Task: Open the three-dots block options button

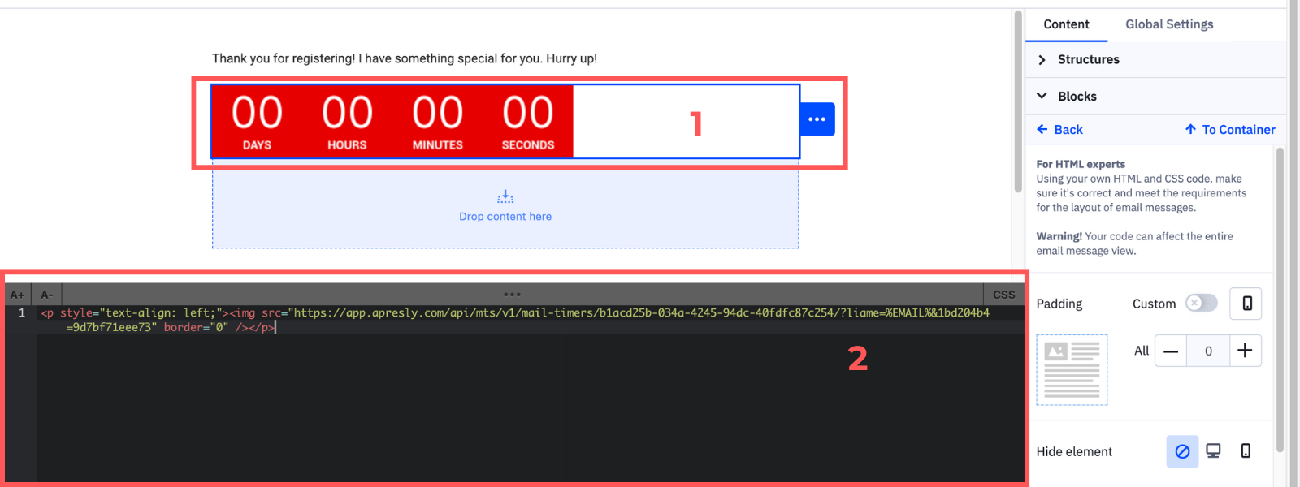Action: tap(817, 119)
